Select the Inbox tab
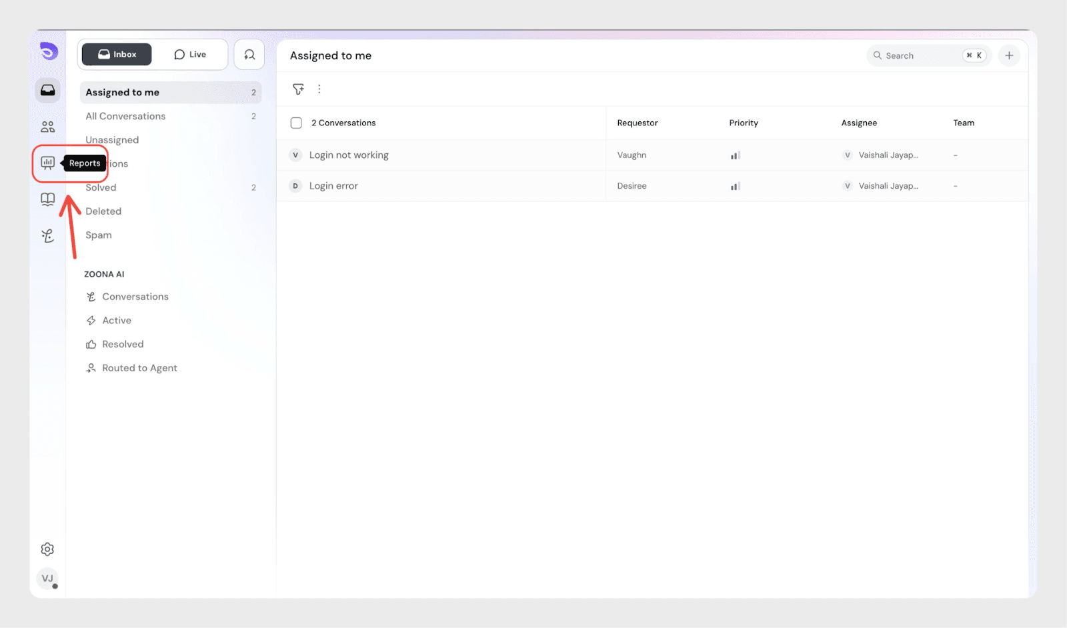The width and height of the screenshot is (1067, 628). pyautogui.click(x=117, y=55)
